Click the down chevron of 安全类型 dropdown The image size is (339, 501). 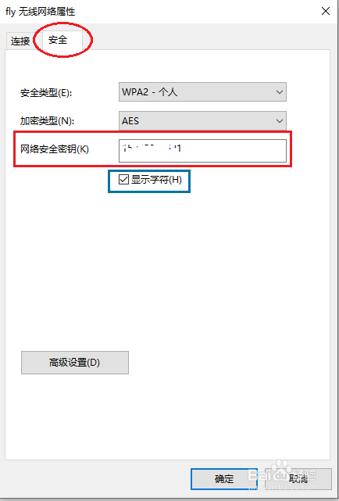(280, 92)
